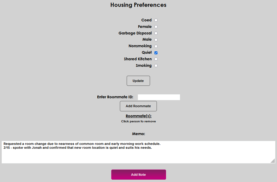Enable the Garbage Disposal checkbox
Viewport: 277px width, 182px height.
point(156,33)
